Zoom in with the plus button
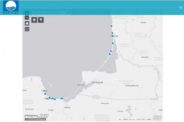 27,13
